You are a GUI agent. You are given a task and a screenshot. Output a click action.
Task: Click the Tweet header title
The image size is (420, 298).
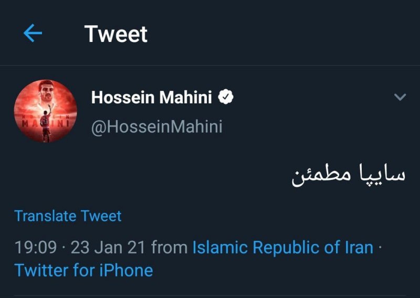(x=116, y=34)
